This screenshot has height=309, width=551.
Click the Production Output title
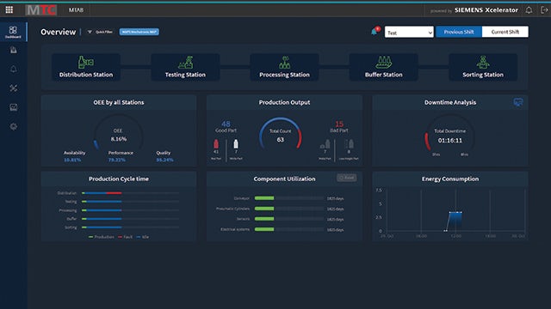284,102
